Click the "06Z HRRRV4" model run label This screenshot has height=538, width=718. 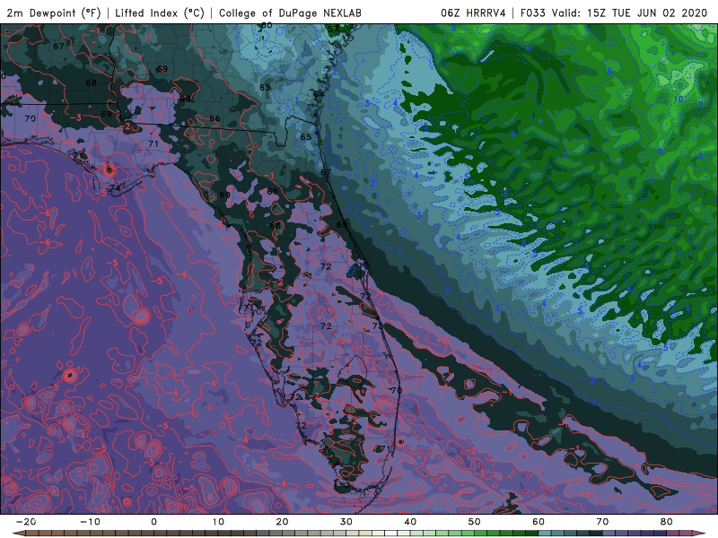[474, 13]
